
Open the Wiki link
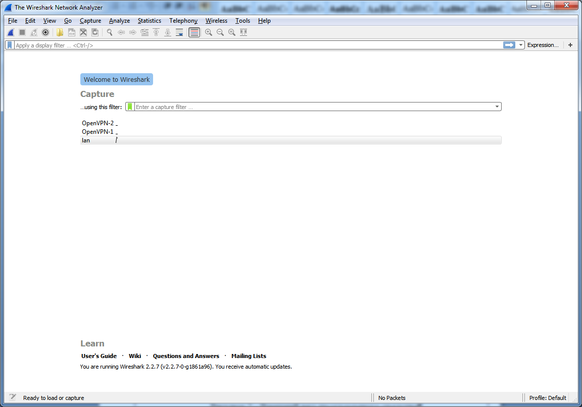135,356
